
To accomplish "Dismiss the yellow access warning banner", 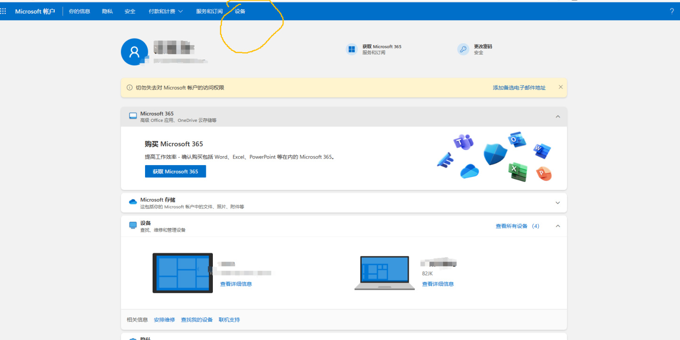I will [x=560, y=87].
